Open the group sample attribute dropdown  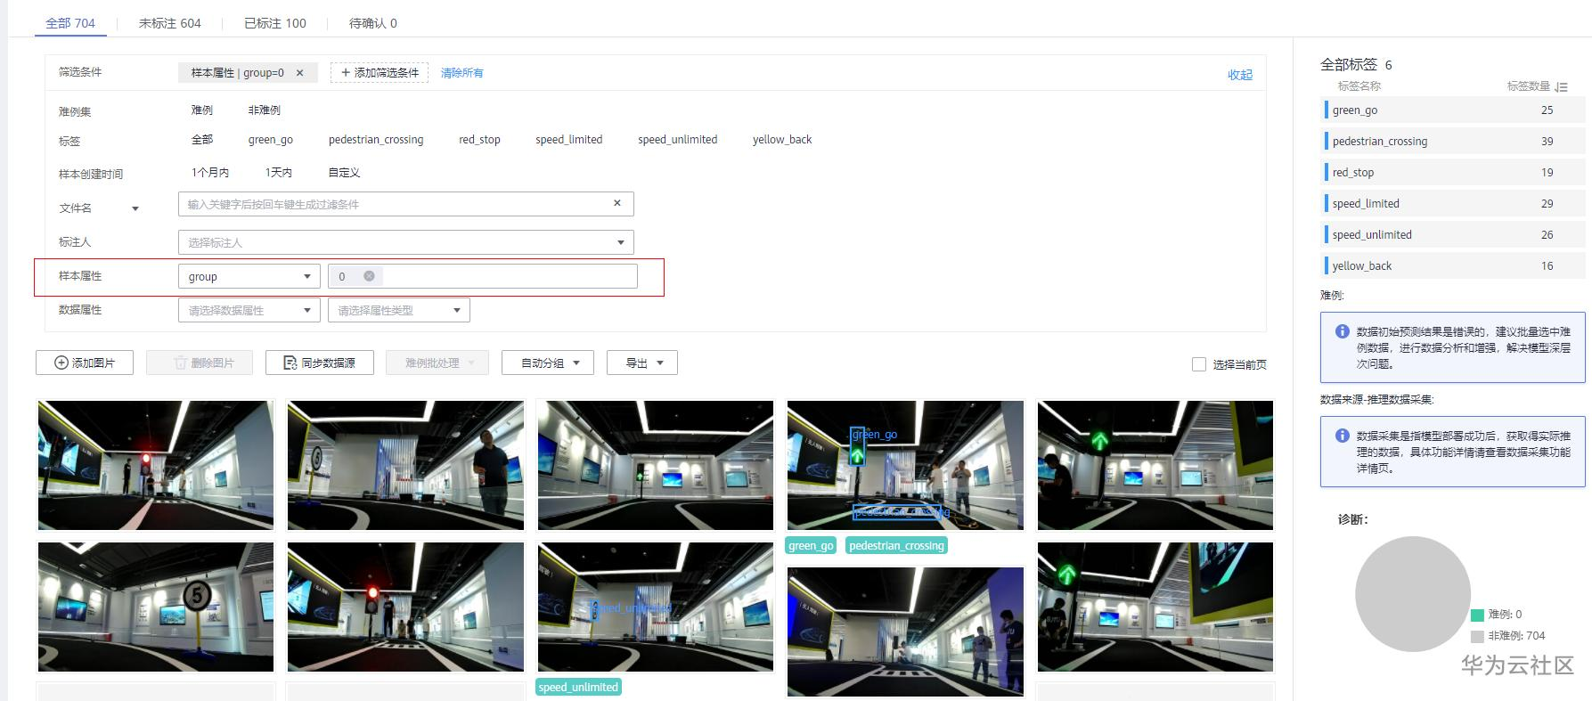coord(249,276)
